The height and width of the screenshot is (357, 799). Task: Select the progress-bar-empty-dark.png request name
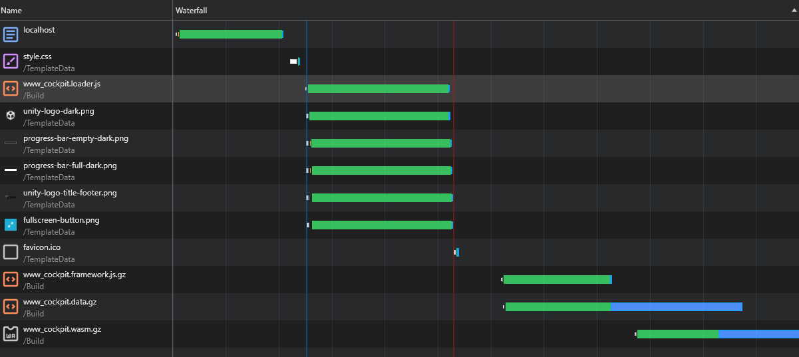pyautogui.click(x=76, y=139)
